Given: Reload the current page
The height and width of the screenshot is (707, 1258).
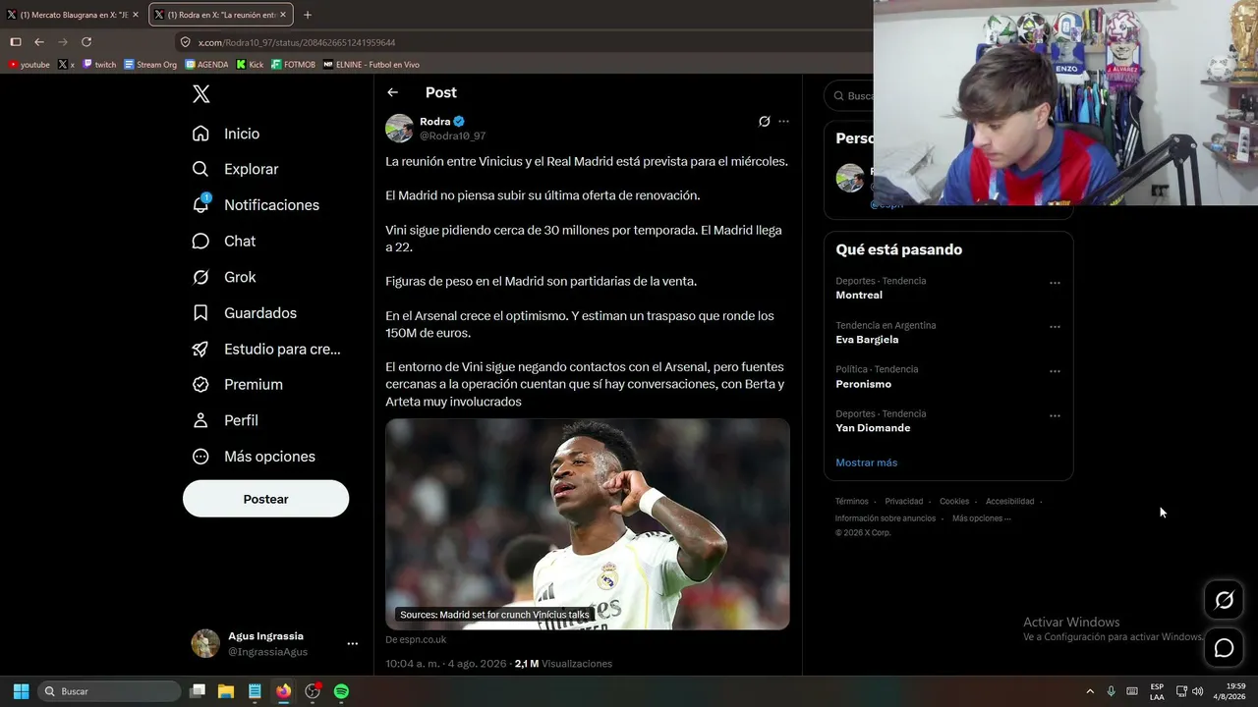Looking at the screenshot, I should (86, 42).
